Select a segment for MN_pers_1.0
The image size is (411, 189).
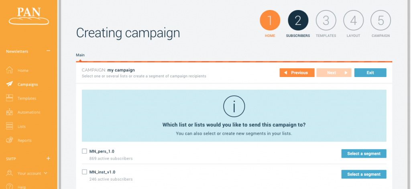click(x=364, y=154)
